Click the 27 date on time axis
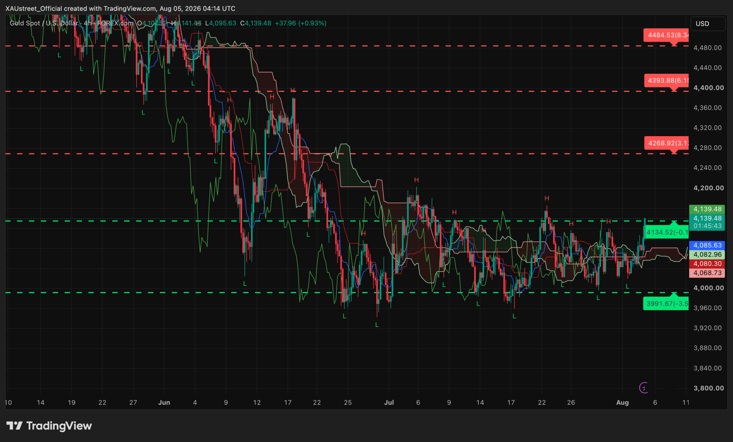 pyautogui.click(x=133, y=403)
